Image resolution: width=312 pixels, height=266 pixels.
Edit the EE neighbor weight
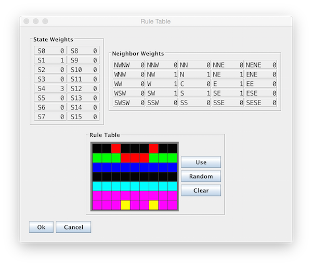(261, 84)
